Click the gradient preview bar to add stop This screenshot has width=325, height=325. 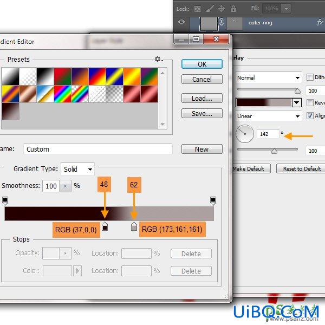(x=109, y=213)
